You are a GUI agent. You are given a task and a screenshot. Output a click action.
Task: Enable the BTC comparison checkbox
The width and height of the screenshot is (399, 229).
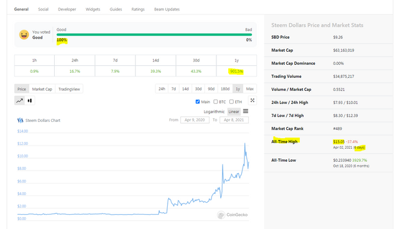(x=216, y=101)
